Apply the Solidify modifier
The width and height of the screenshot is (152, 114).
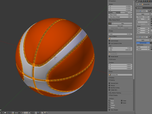[143, 14]
